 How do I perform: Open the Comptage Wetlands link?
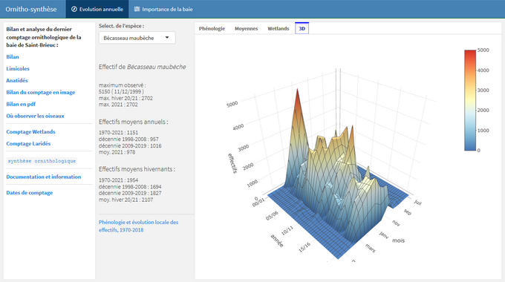click(30, 131)
